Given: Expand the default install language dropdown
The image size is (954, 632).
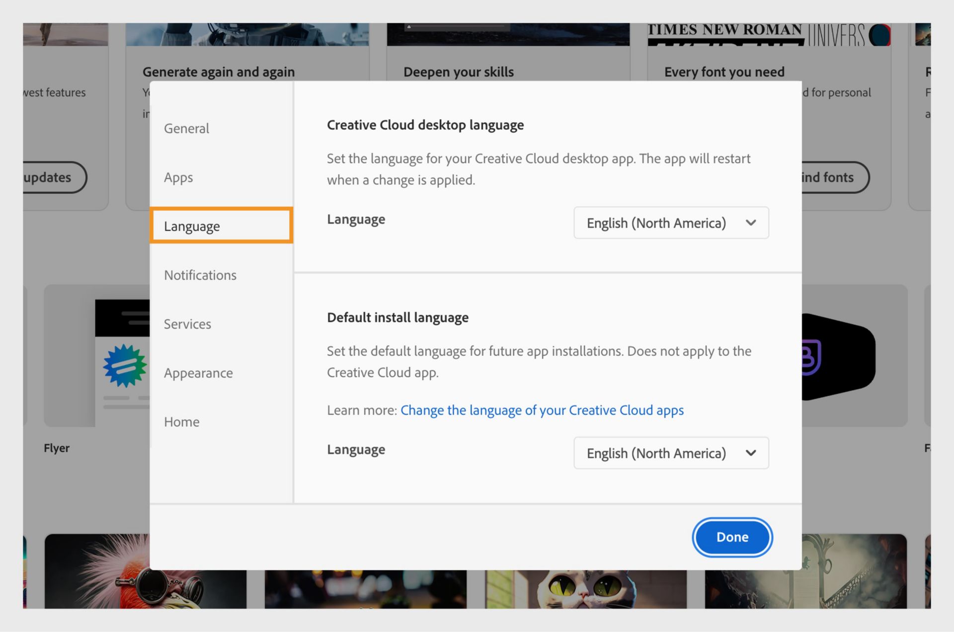Looking at the screenshot, I should (x=671, y=453).
